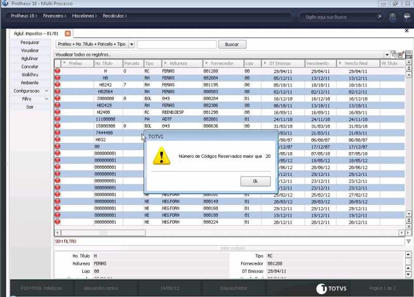Viewport: 414px width, 297px height.
Task: Click sort arrow on Fornecedor column header
Action: (206, 63)
